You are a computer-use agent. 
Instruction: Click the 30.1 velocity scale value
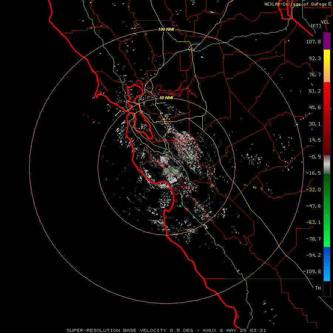coord(315,124)
